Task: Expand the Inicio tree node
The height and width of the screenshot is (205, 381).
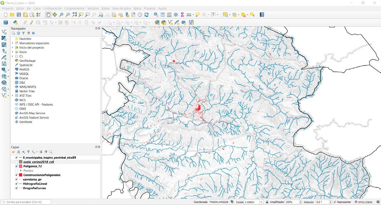Action: [x=13, y=52]
